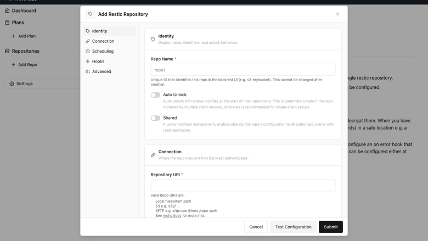428x241 pixels.
Task: Select Plans in the sidebar
Action: 18,23
